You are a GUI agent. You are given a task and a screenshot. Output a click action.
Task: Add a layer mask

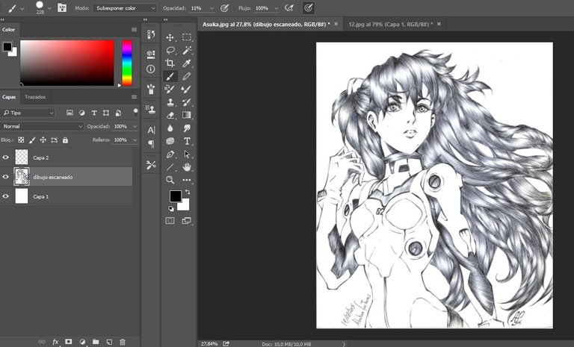tap(69, 342)
